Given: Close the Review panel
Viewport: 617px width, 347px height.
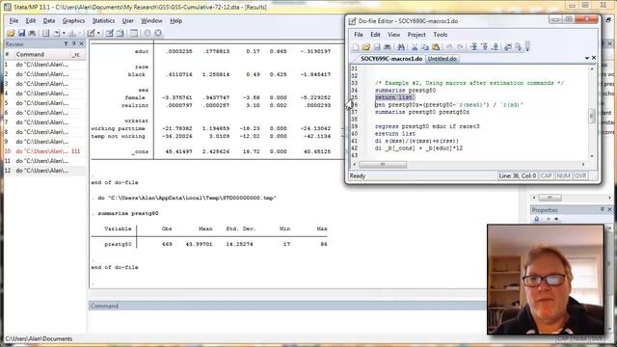Looking at the screenshot, I should point(81,44).
